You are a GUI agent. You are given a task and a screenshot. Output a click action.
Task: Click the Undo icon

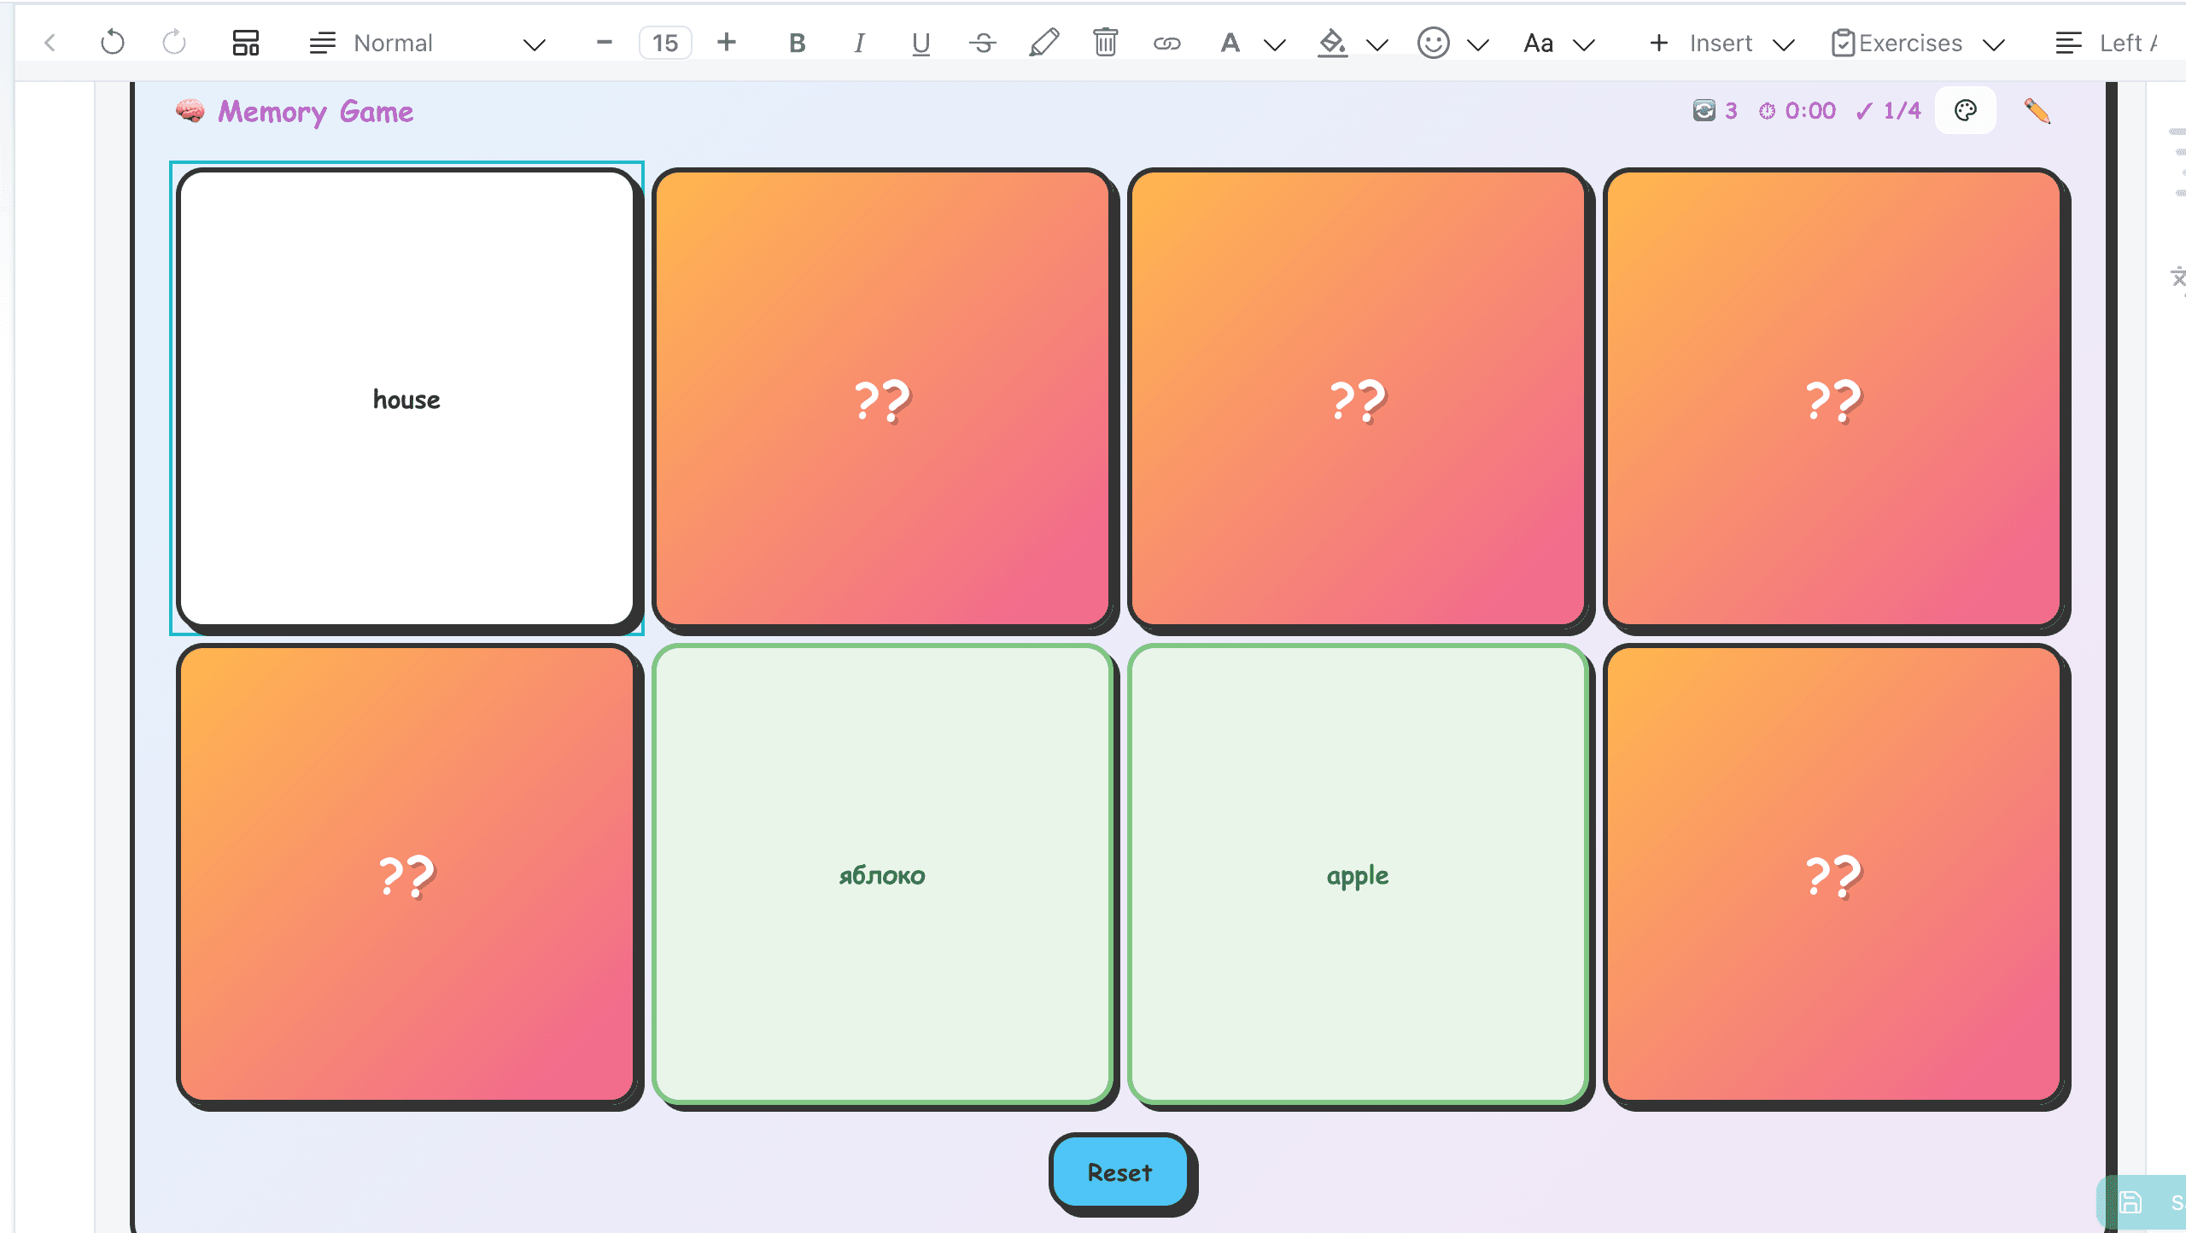click(113, 42)
